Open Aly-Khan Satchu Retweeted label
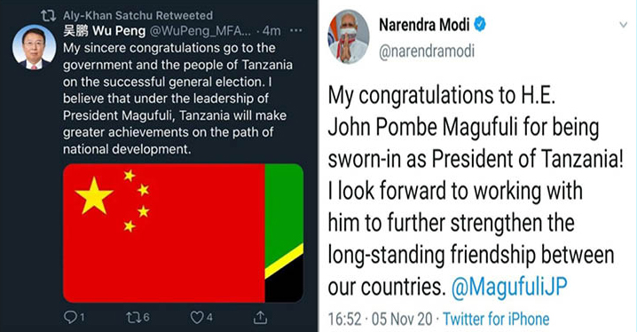Viewport: 637px width, 332px height. tap(138, 15)
